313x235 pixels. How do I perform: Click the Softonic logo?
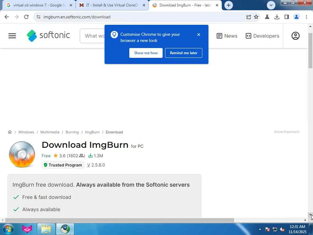48,35
